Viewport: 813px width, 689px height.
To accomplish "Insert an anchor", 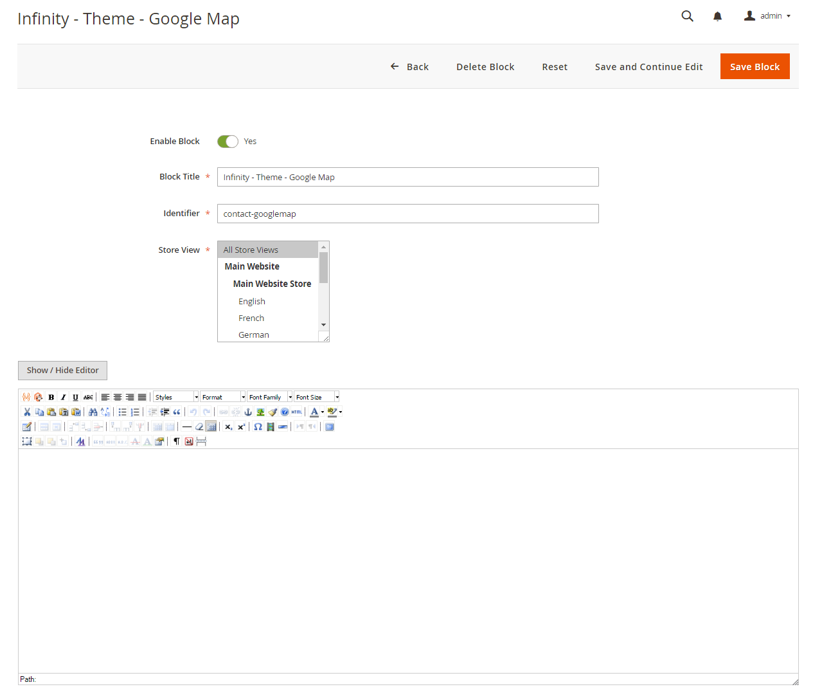I will pyautogui.click(x=248, y=412).
